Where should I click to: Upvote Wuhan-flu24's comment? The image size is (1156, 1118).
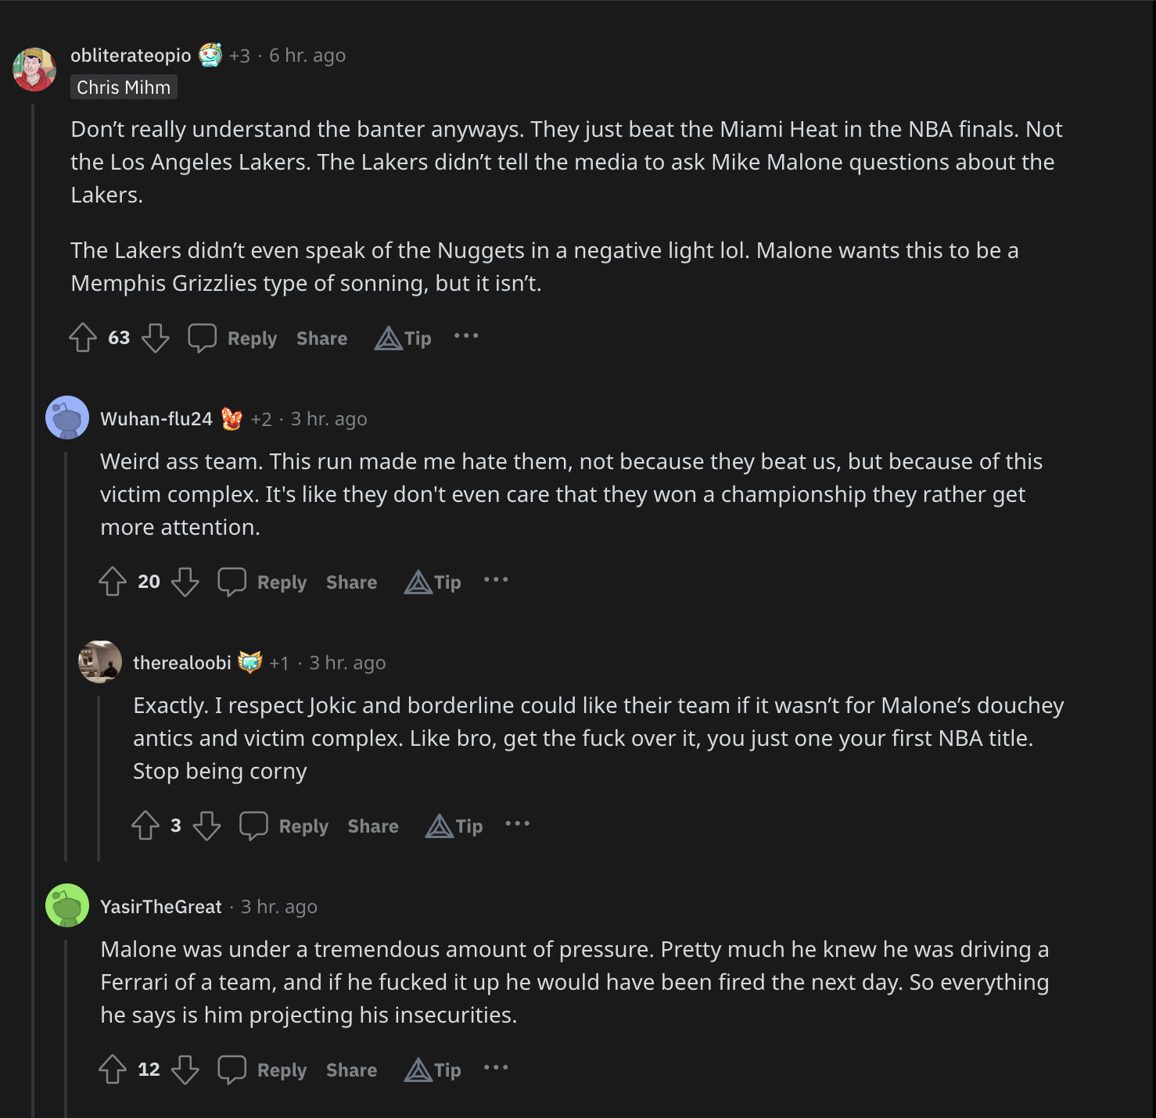[113, 582]
